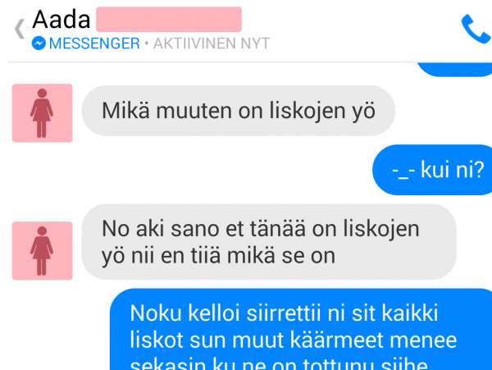492x370 pixels.
Task: Open the avatar beside 'No aki sano' message
Action: tap(42, 250)
